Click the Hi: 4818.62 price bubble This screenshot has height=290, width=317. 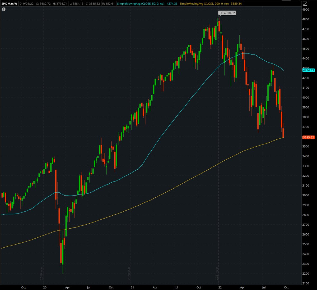point(227,13)
